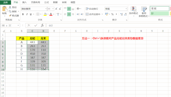This screenshot has width=171, height=97.
Task: Open the File (文件) tab
Action: (x=5, y=2)
